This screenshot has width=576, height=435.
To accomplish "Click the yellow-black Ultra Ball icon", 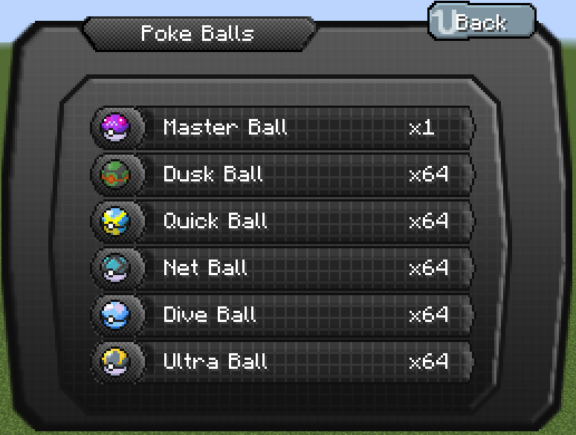I will tap(115, 361).
